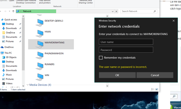Select the DESKTOP-QE90VL3 computer icon
Viewport: 181px width, 109px height.
coord(40,20)
